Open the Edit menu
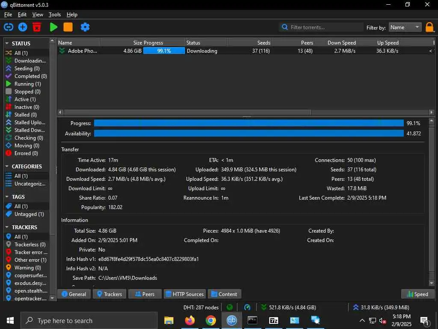Image resolution: width=438 pixels, height=329 pixels. [22, 15]
